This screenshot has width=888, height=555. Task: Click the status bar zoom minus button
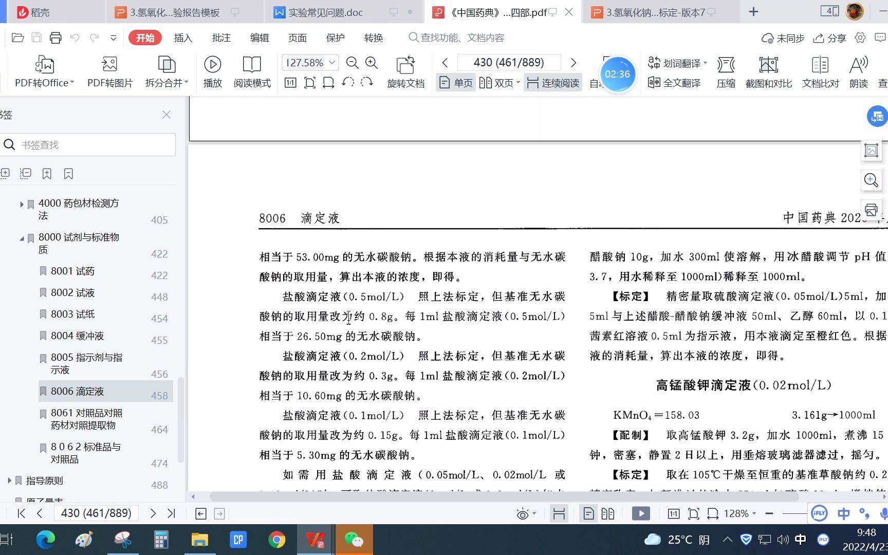click(769, 513)
